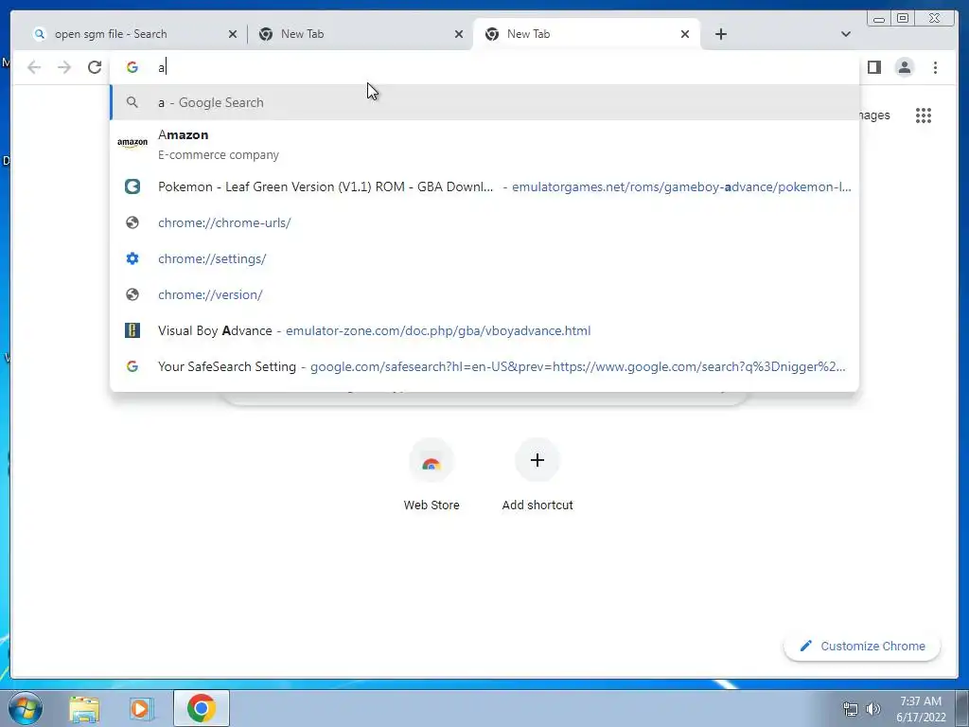Open the Windows Start menu

point(26,708)
